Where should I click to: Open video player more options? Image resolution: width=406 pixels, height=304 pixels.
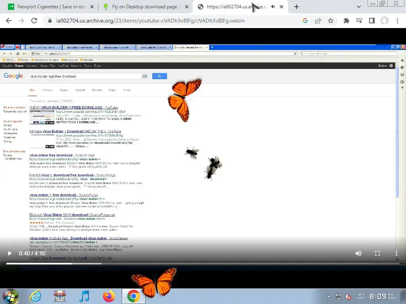tap(396, 253)
